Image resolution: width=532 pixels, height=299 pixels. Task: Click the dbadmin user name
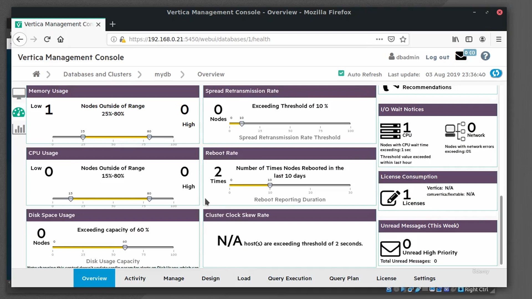point(408,57)
